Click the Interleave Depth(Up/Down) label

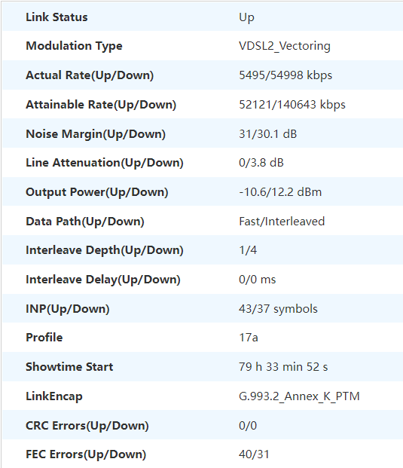[x=105, y=250]
